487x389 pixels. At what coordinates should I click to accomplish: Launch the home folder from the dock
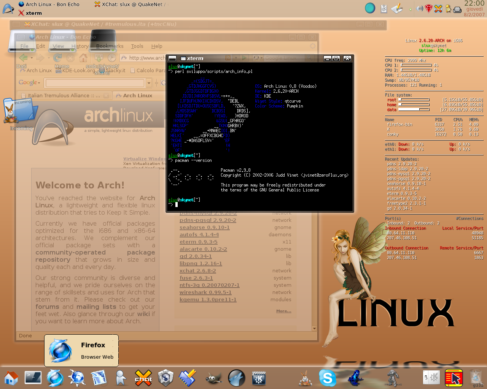coord(11,378)
